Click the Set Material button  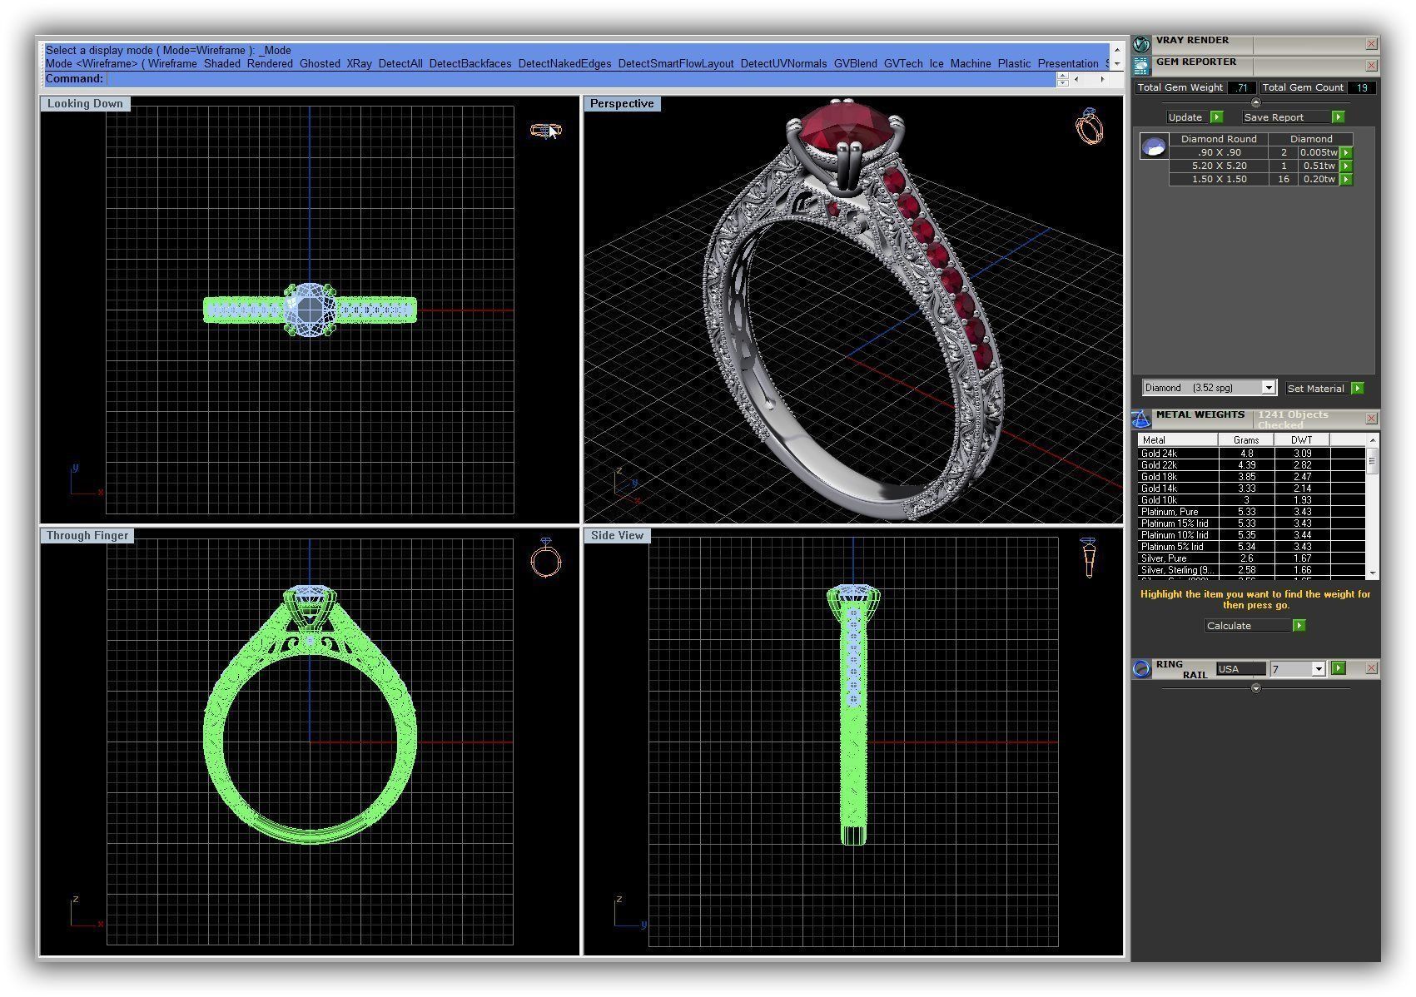[x=1316, y=389]
